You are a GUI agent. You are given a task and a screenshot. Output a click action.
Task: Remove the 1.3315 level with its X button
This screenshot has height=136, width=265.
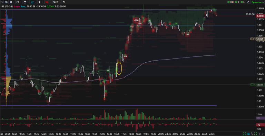click(255, 85)
